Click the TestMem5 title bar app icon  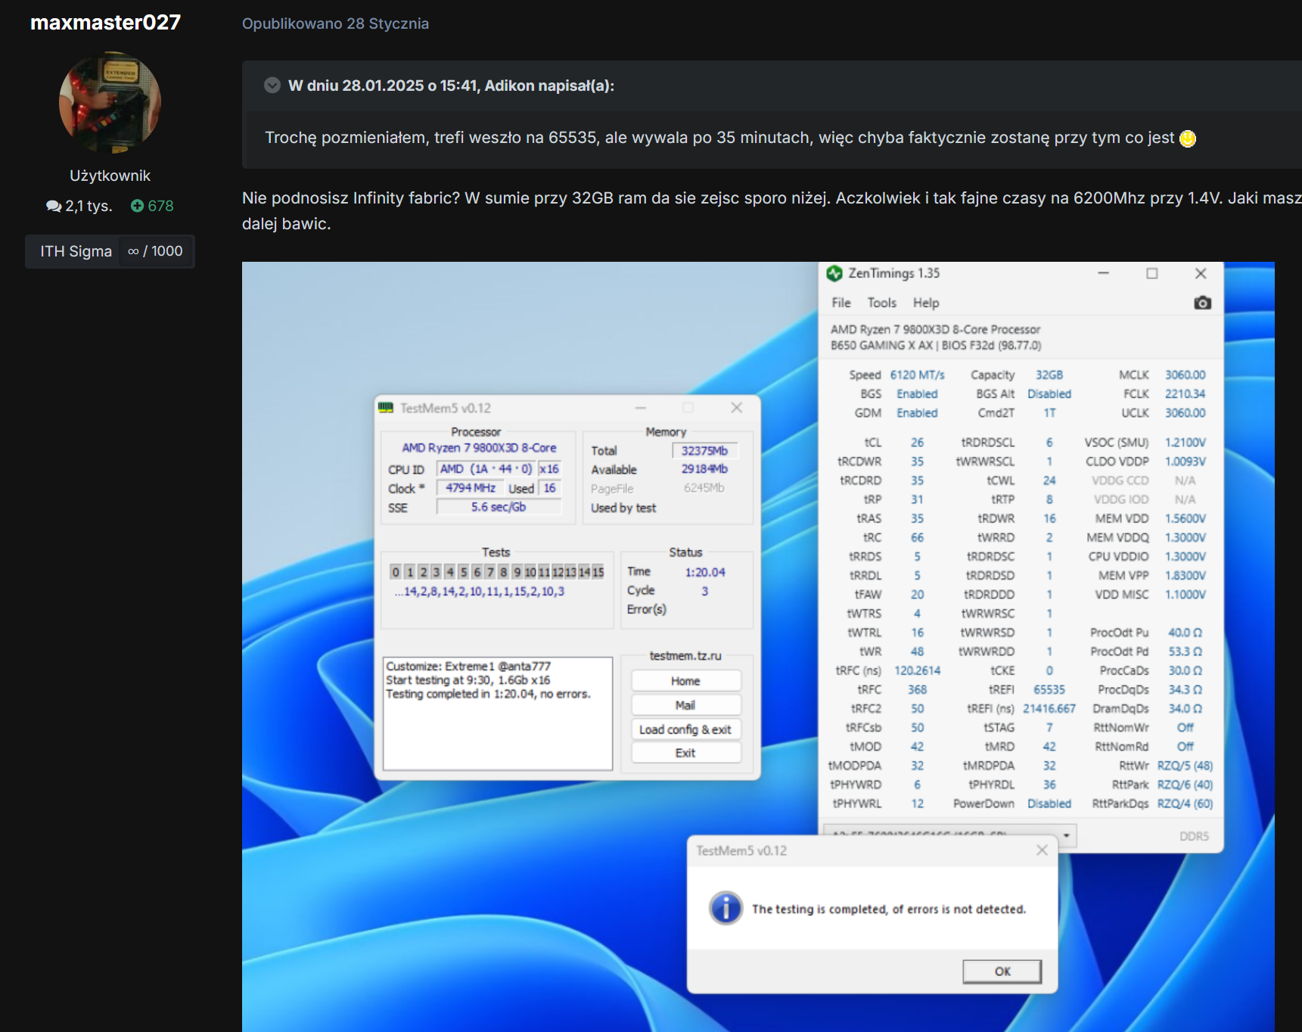[x=386, y=408]
